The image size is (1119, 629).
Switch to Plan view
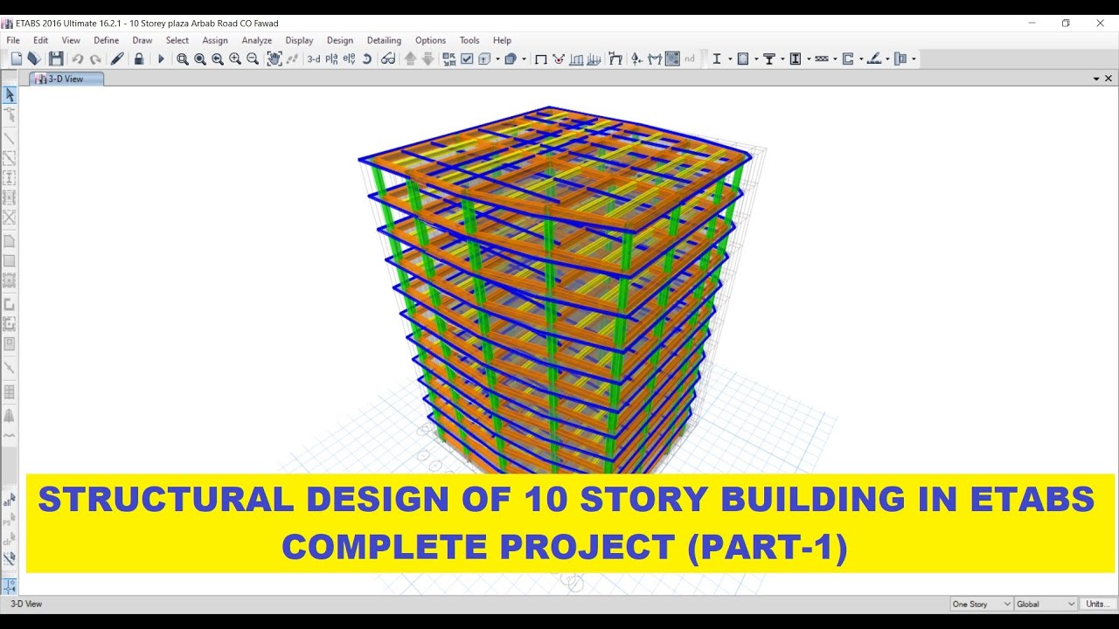pos(332,59)
